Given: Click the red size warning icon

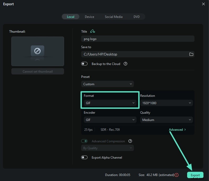Looking at the screenshot, I should 177,175.
